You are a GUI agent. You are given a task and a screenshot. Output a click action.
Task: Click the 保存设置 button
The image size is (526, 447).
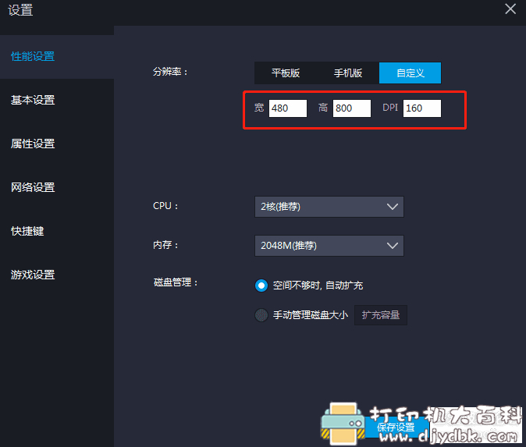click(396, 427)
